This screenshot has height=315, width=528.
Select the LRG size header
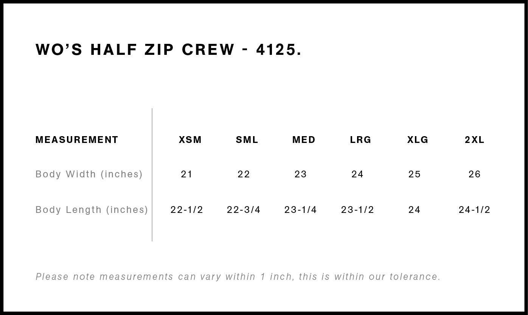click(x=360, y=140)
